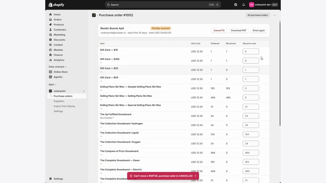Click the Download PDF button
Screen dimensions: 326x183
[x=238, y=30]
